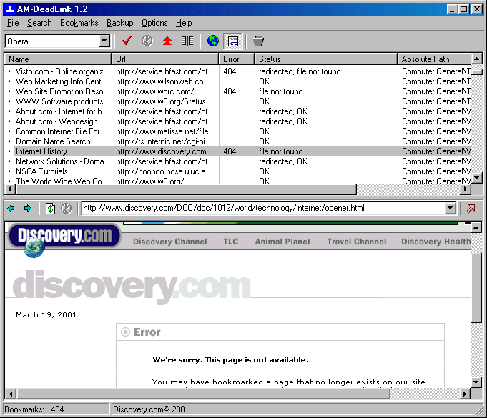Click the preview pane vertical scrollbar thumb
The height and width of the screenshot is (418, 487).
point(476,288)
